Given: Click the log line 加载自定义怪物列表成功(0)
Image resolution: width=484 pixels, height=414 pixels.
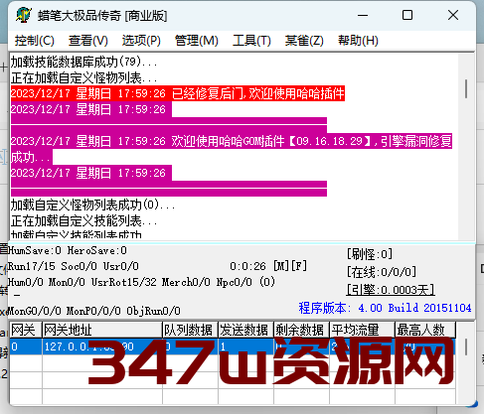Looking at the screenshot, I should (x=92, y=206).
